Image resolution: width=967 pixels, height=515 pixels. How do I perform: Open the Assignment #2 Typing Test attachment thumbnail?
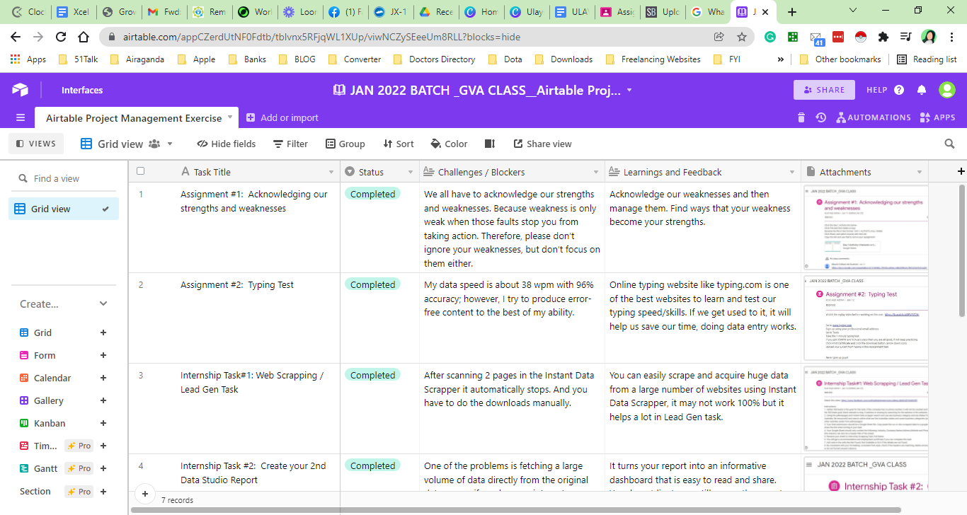pyautogui.click(x=866, y=318)
